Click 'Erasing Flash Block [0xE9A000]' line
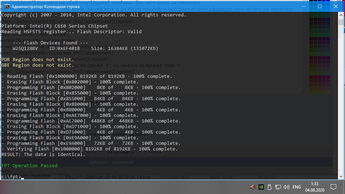This screenshot has width=345, height=194. 70,138
